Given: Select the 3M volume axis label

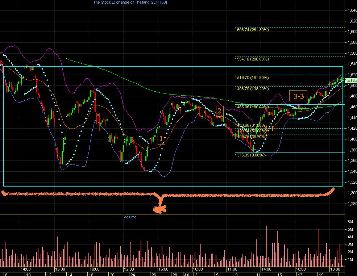Looking at the screenshot, I should [x=350, y=244].
